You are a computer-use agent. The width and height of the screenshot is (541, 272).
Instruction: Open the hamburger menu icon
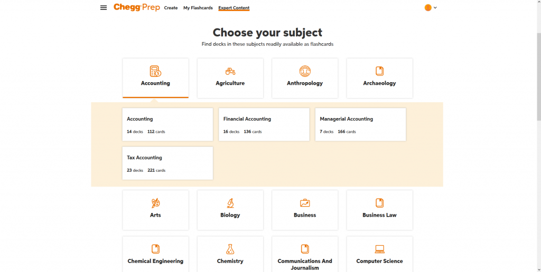[104, 8]
